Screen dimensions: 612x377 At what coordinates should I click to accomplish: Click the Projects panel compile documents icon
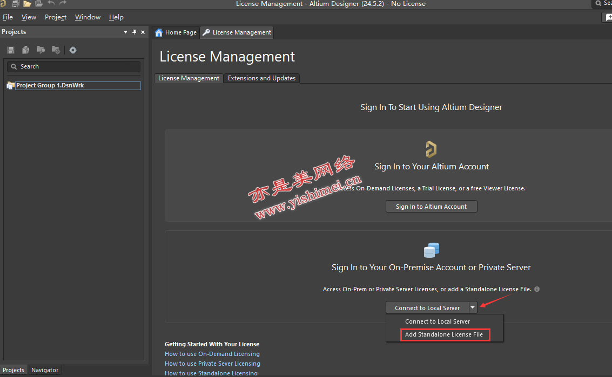(26, 50)
